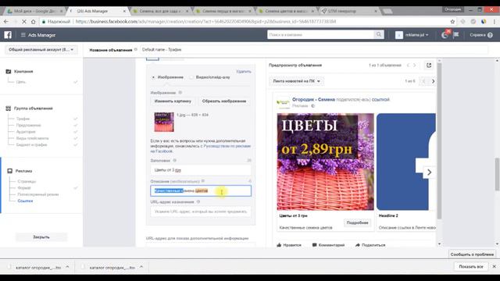Click the Название объявления name field

[313, 50]
